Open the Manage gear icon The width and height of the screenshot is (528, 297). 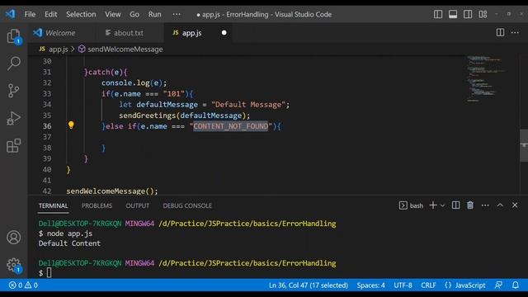coord(13,265)
